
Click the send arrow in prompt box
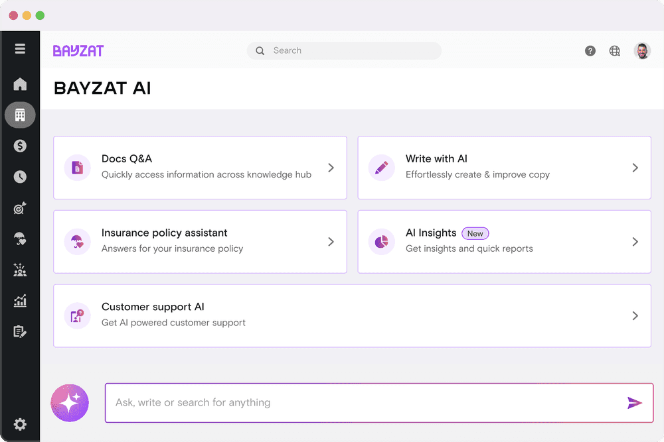coord(634,402)
